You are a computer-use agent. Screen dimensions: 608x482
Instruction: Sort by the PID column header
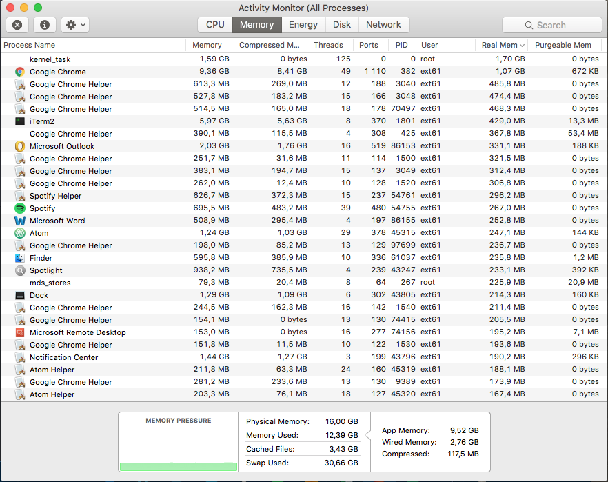tap(402, 45)
